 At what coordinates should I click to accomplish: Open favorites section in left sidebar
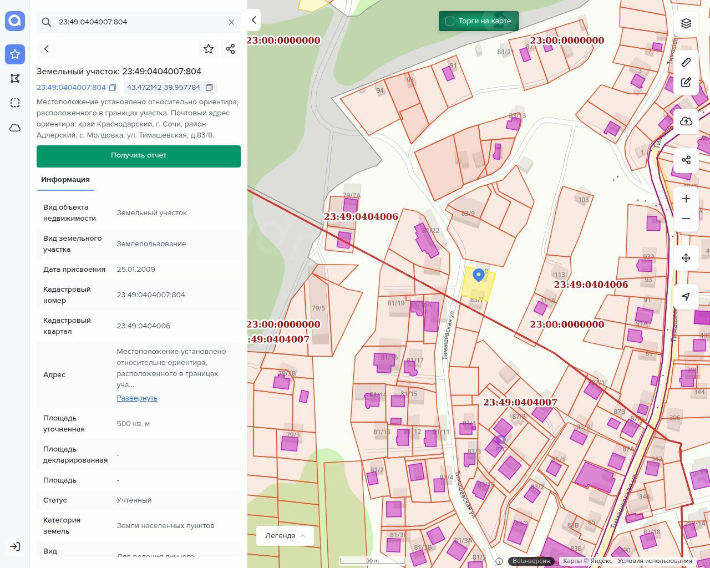pyautogui.click(x=15, y=54)
